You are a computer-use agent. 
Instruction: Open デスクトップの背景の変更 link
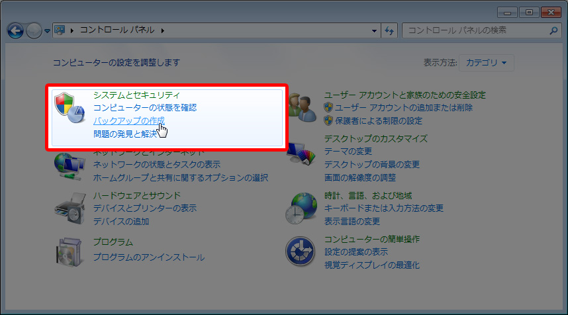pos(371,164)
